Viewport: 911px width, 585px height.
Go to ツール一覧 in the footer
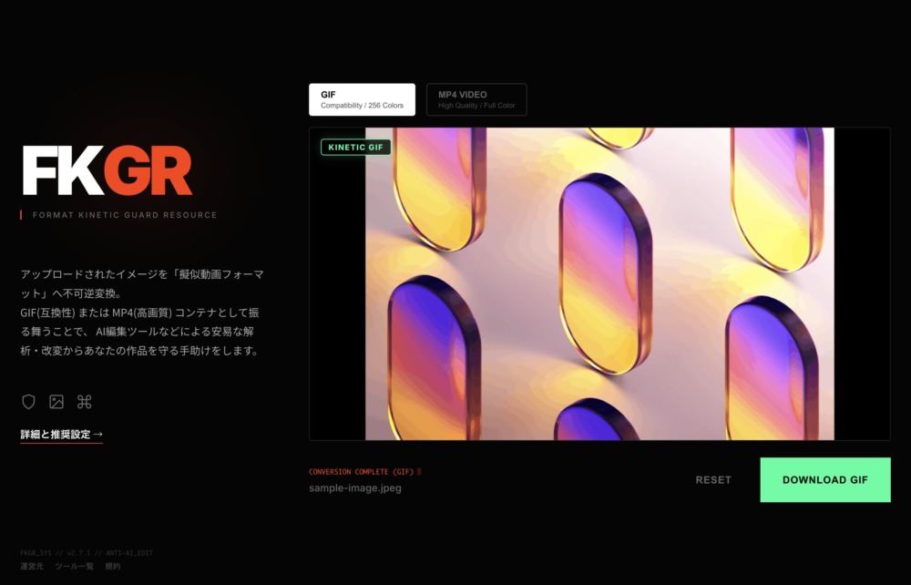74,566
